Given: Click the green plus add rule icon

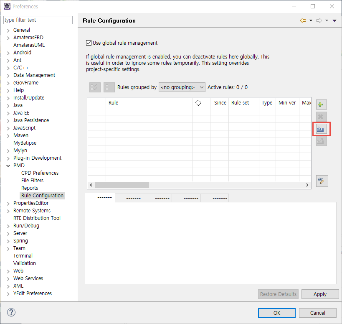Looking at the screenshot, I should (321, 105).
